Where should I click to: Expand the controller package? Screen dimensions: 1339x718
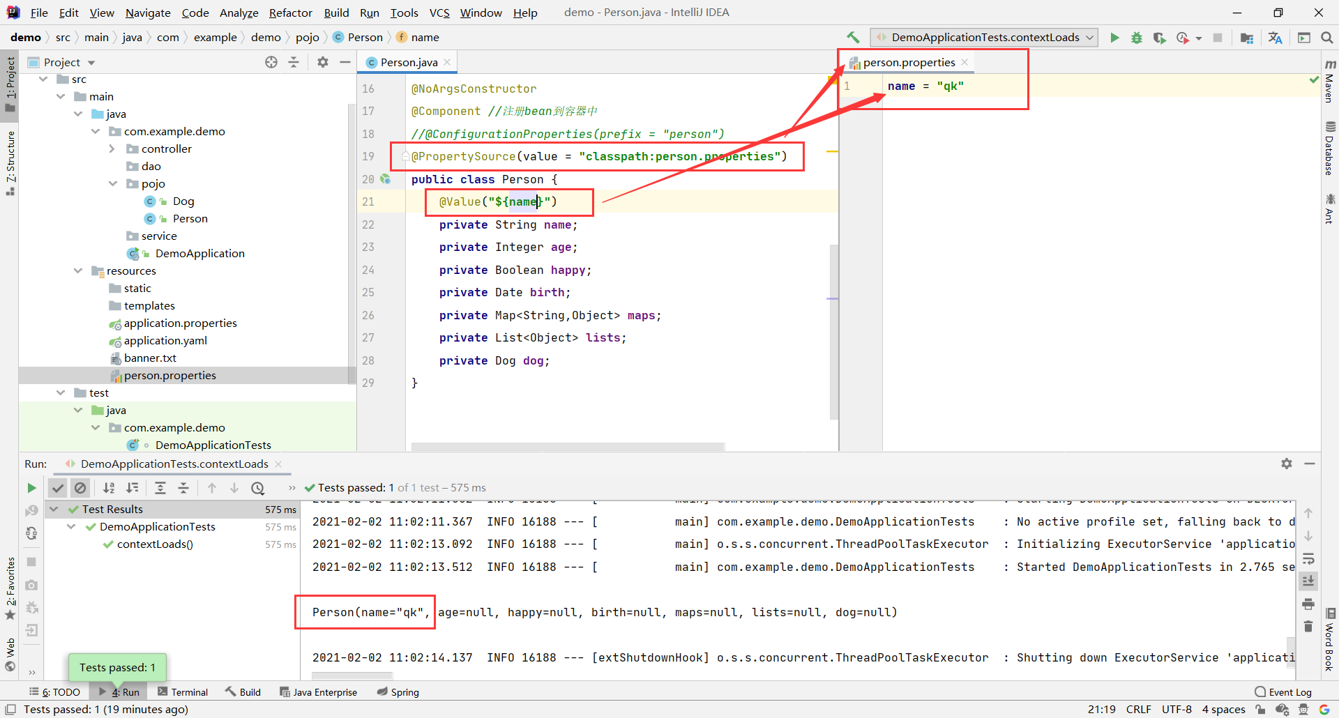pyautogui.click(x=112, y=148)
